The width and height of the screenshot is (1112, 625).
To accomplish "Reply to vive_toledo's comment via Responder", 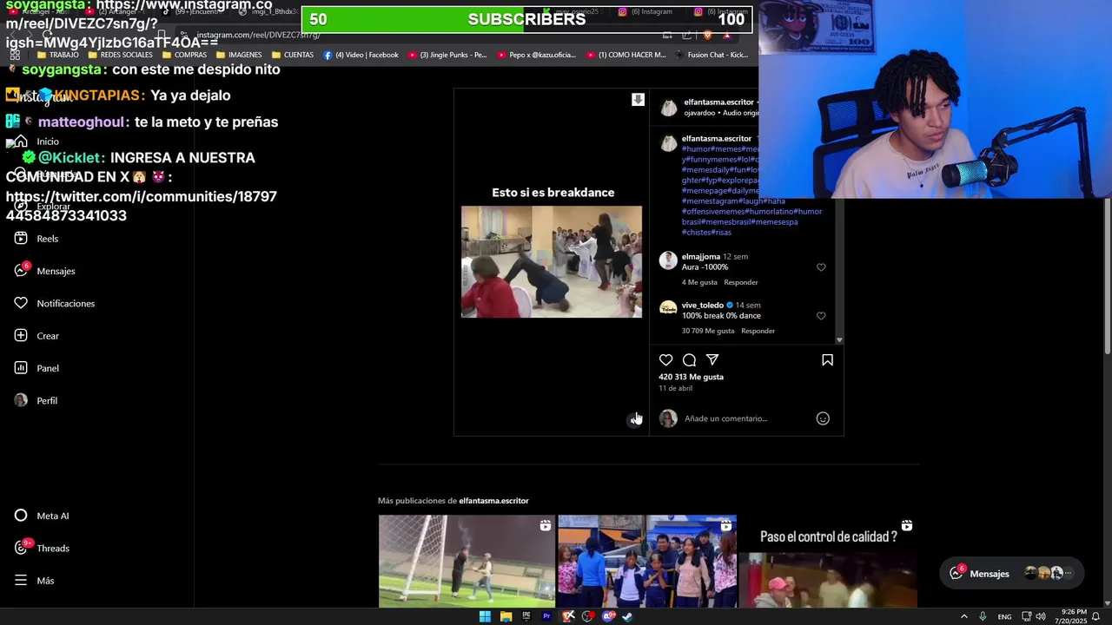I will [758, 331].
